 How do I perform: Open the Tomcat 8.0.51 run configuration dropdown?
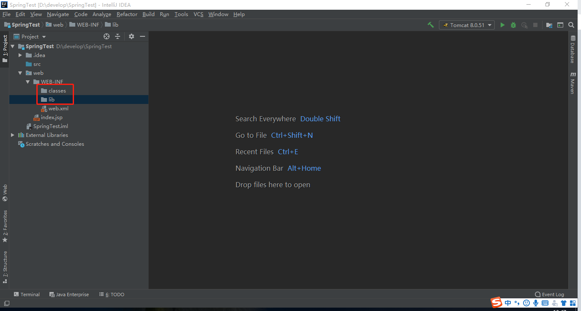click(467, 25)
